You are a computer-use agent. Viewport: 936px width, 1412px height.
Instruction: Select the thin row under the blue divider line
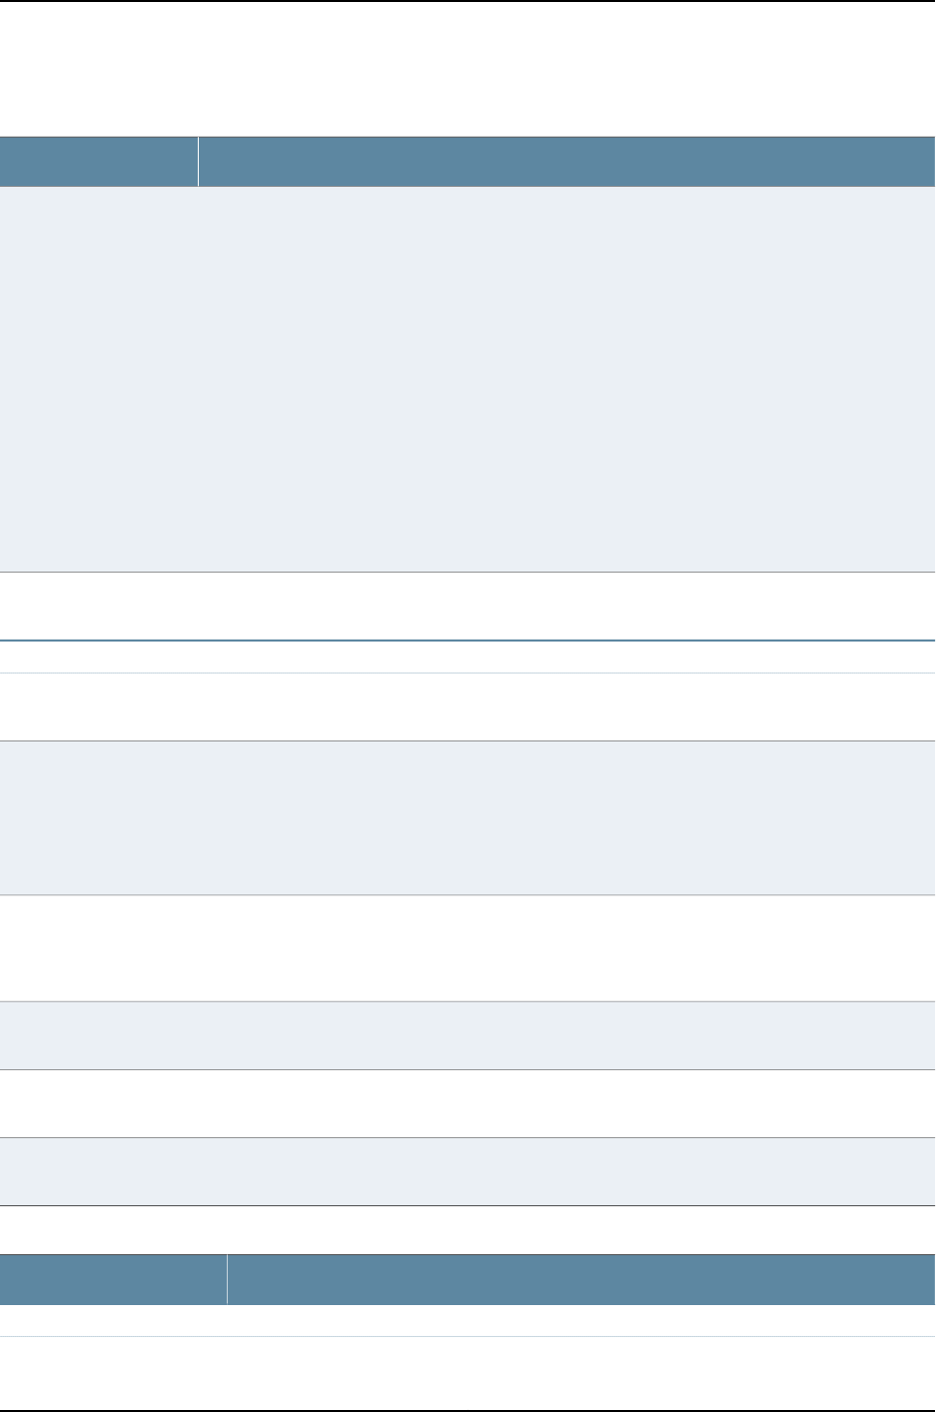[x=468, y=657]
